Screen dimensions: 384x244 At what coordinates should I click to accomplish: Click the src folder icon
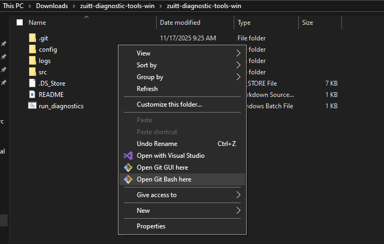tap(32, 72)
